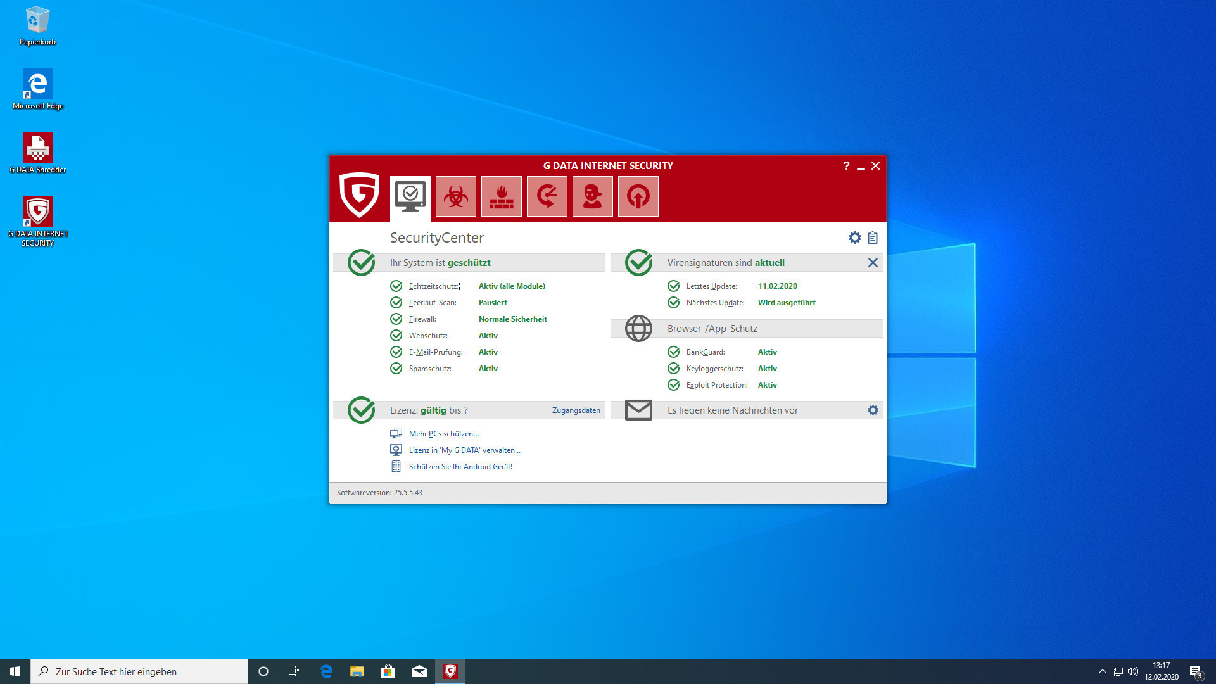
Task: Click the Firewall Normale Sicherheit entry
Action: pyautogui.click(x=512, y=319)
